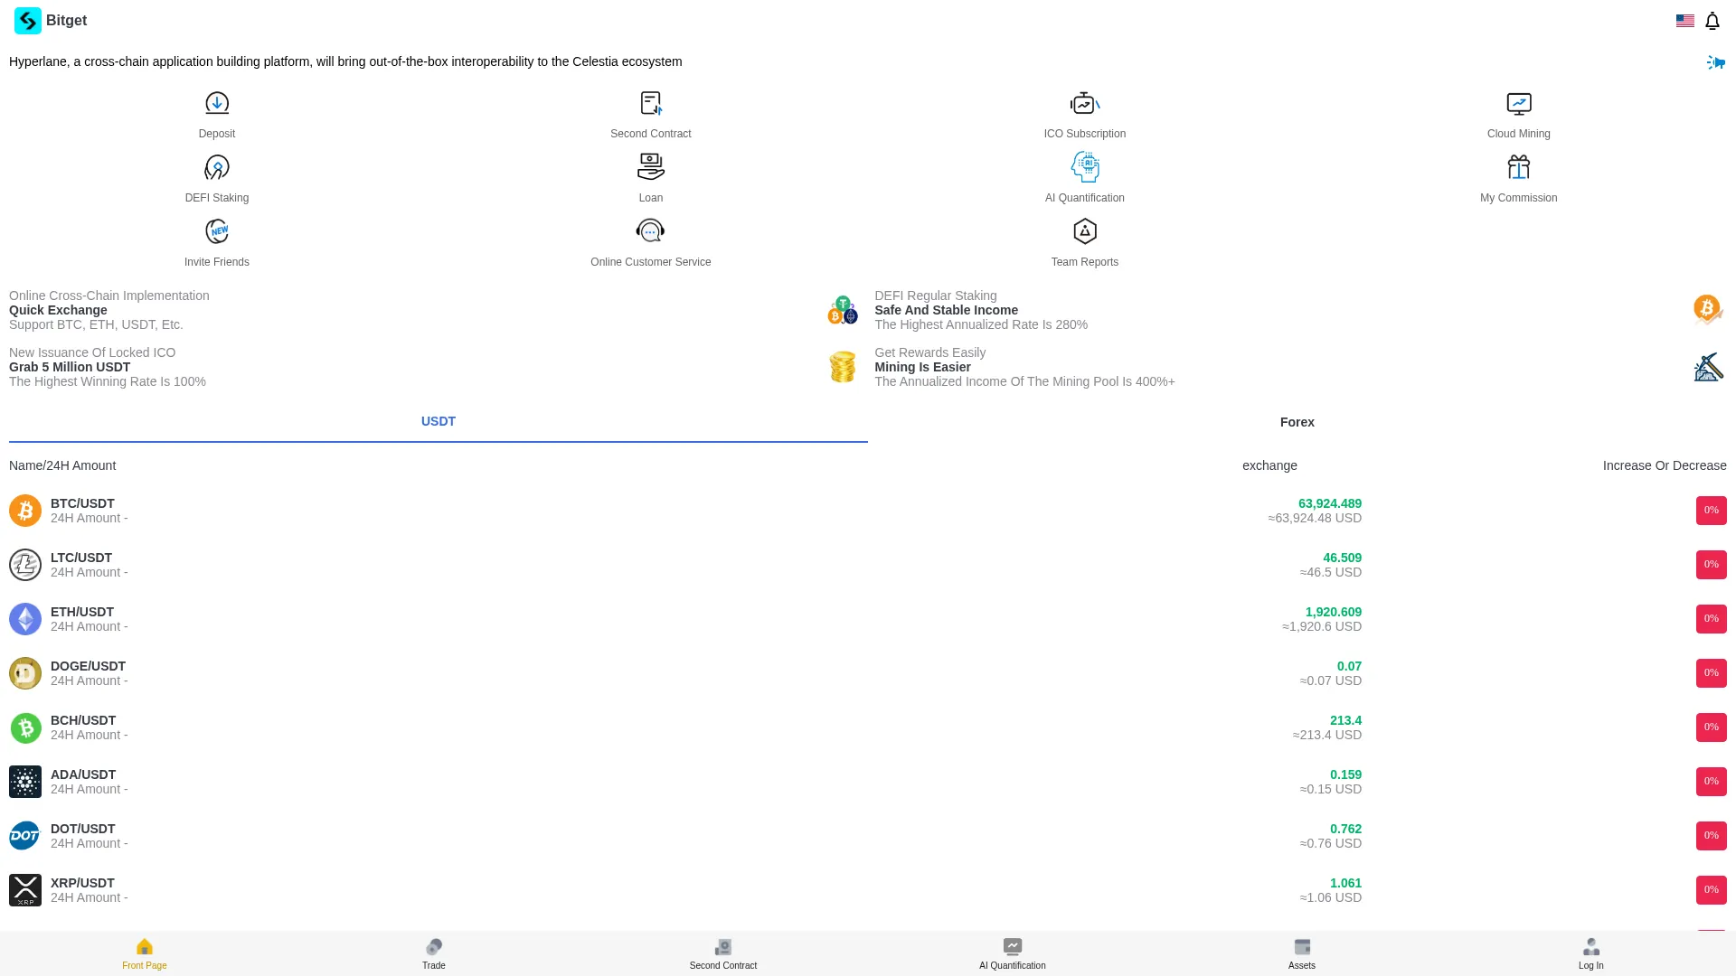1736x976 pixels.
Task: Switch to the Forex market tab
Action: coord(1297,422)
